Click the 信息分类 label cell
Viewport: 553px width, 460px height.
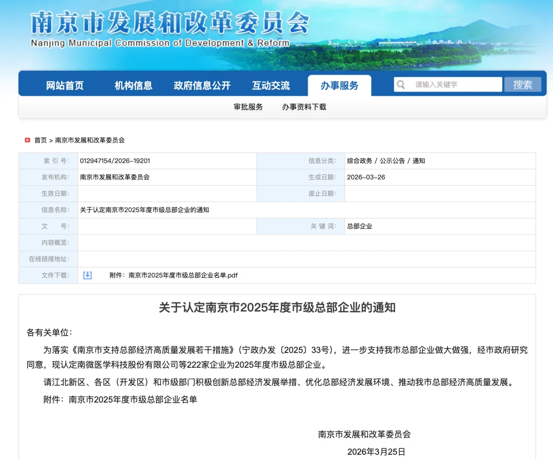coord(301,161)
